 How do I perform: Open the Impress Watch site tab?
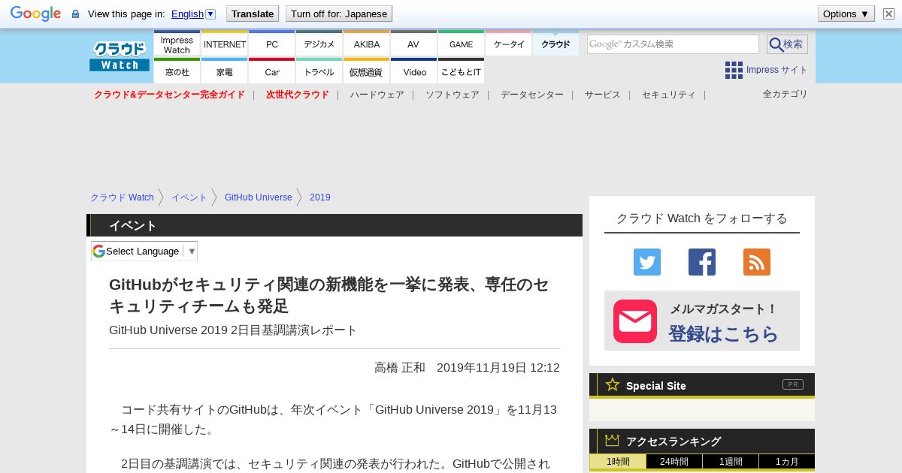(x=177, y=44)
